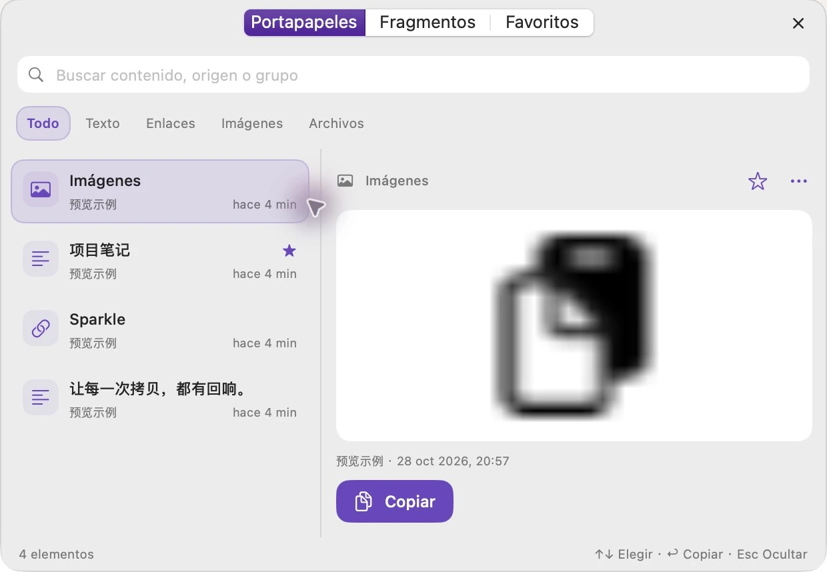Switch to the Portapapeles tab
The image size is (827, 572).
coord(304,22)
